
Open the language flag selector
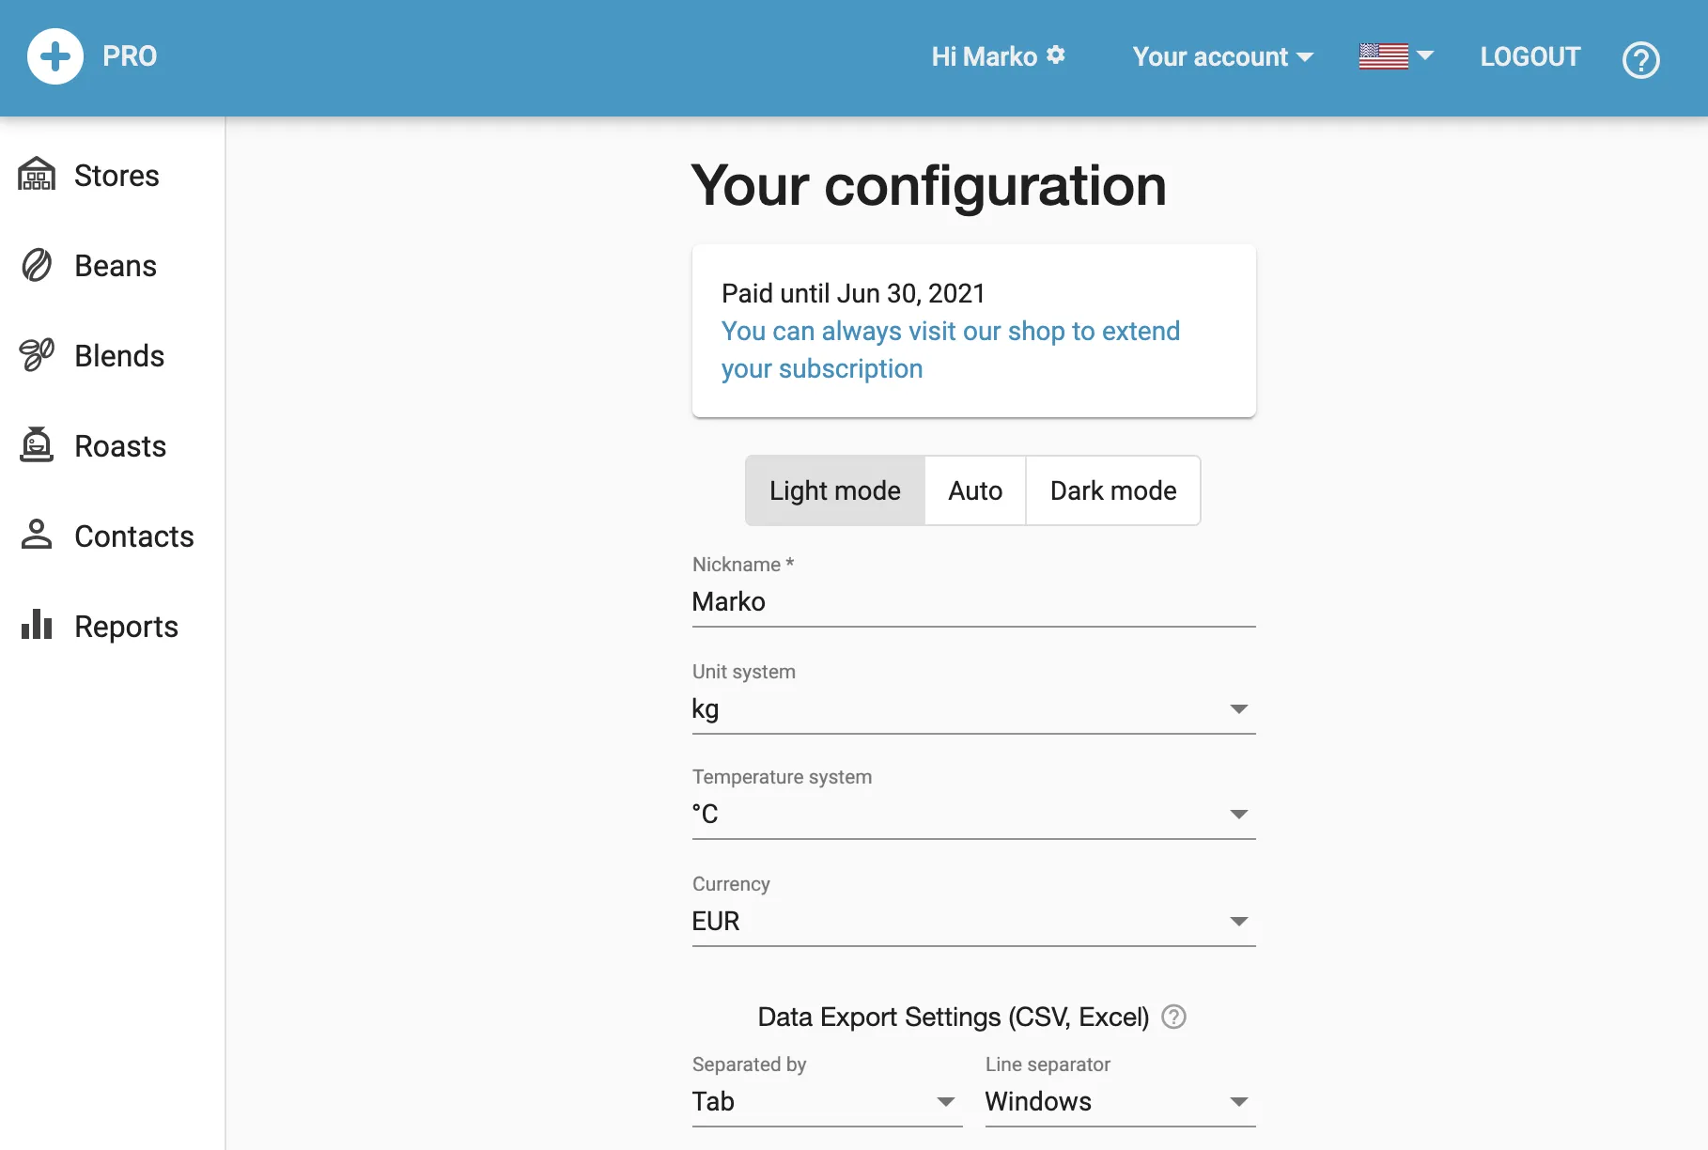[1395, 56]
